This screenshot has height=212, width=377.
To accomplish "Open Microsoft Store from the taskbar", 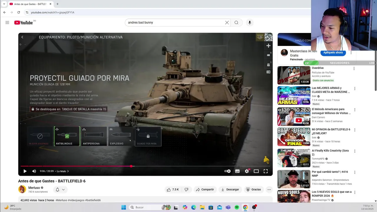I will [211, 207].
